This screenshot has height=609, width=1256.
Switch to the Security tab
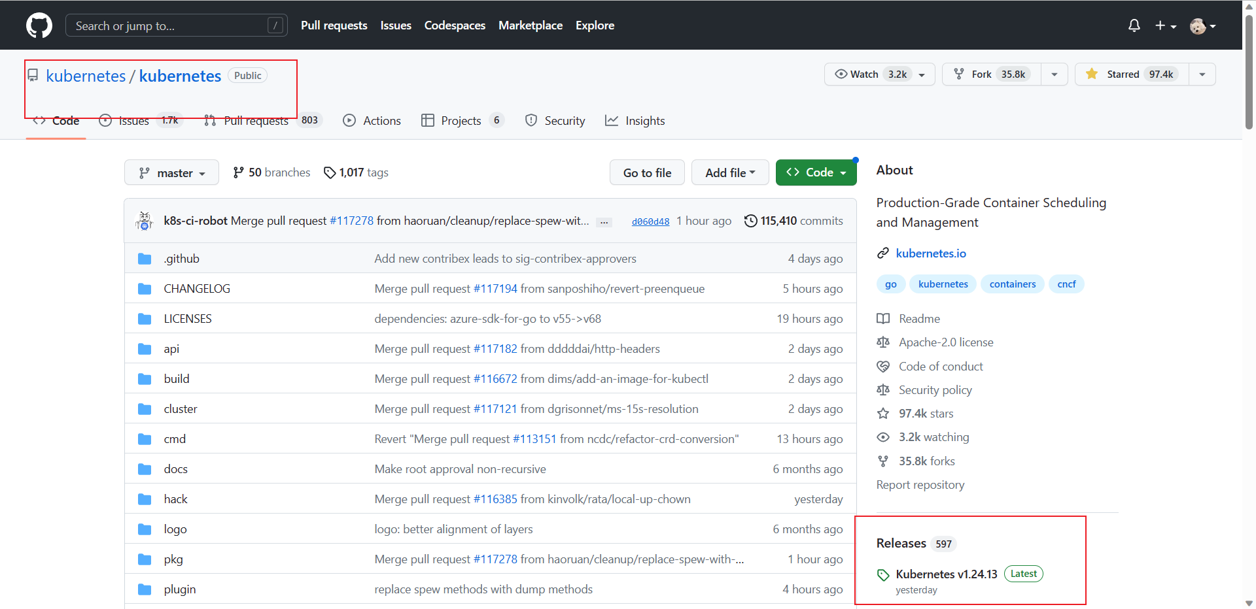point(555,121)
